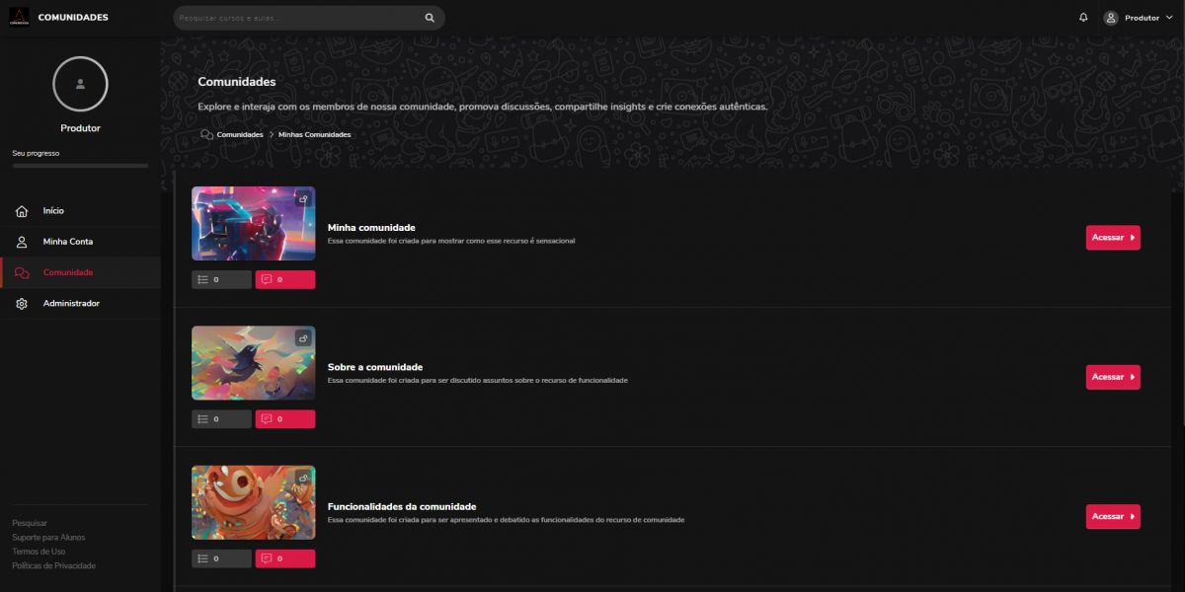Open Minha Conta in the sidebar
Viewport: 1185px width, 592px height.
[x=67, y=242]
